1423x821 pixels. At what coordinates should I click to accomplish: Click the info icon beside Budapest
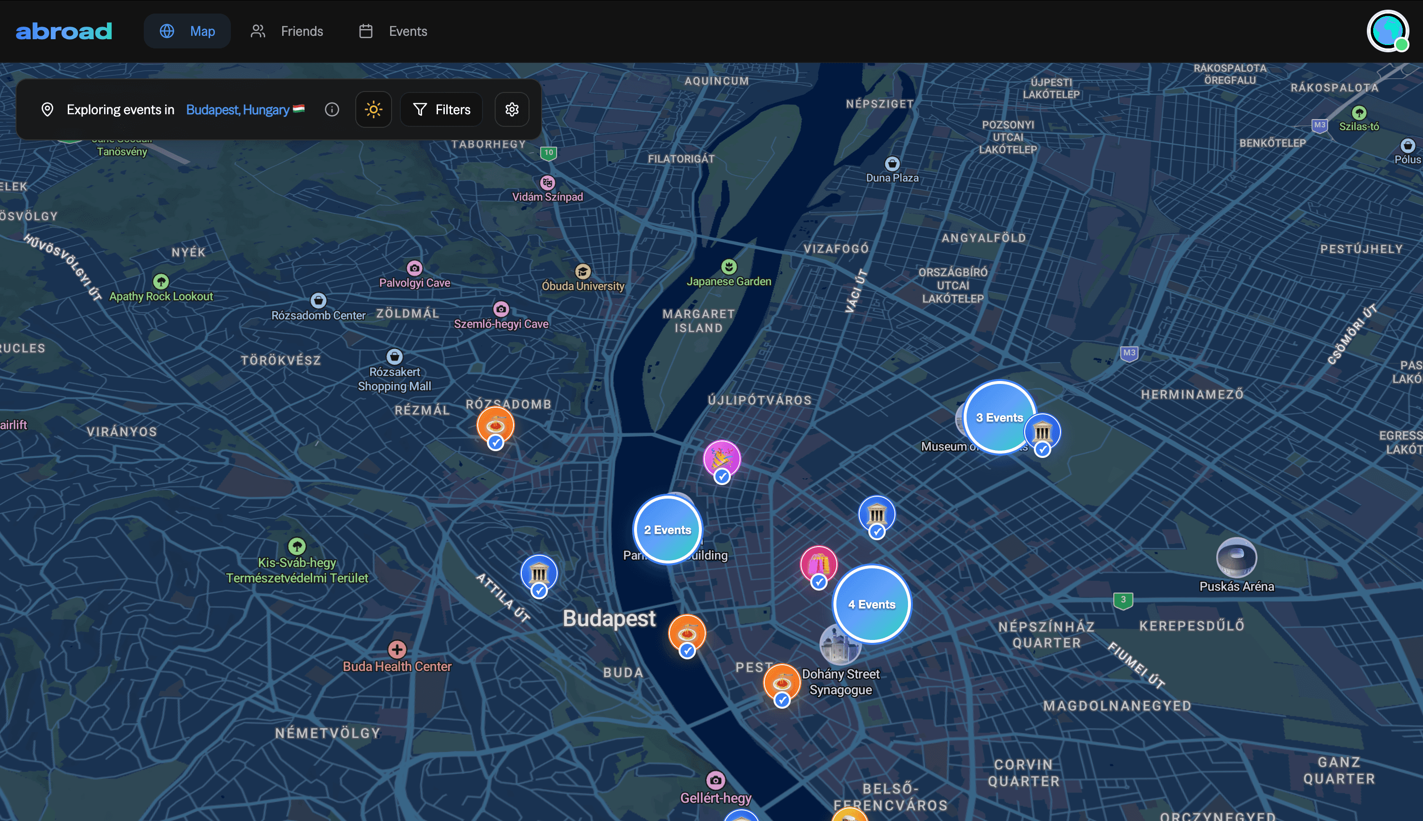coord(332,109)
